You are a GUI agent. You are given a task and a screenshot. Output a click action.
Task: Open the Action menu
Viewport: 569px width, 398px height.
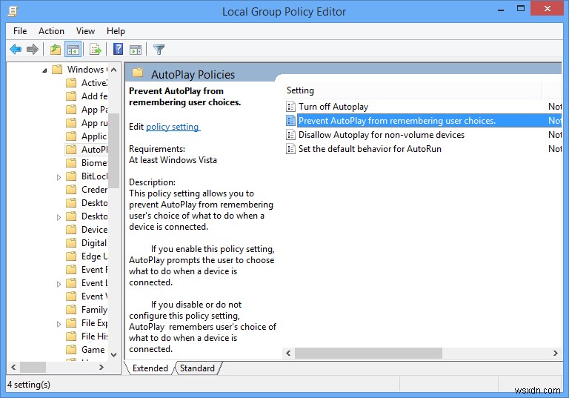(51, 31)
